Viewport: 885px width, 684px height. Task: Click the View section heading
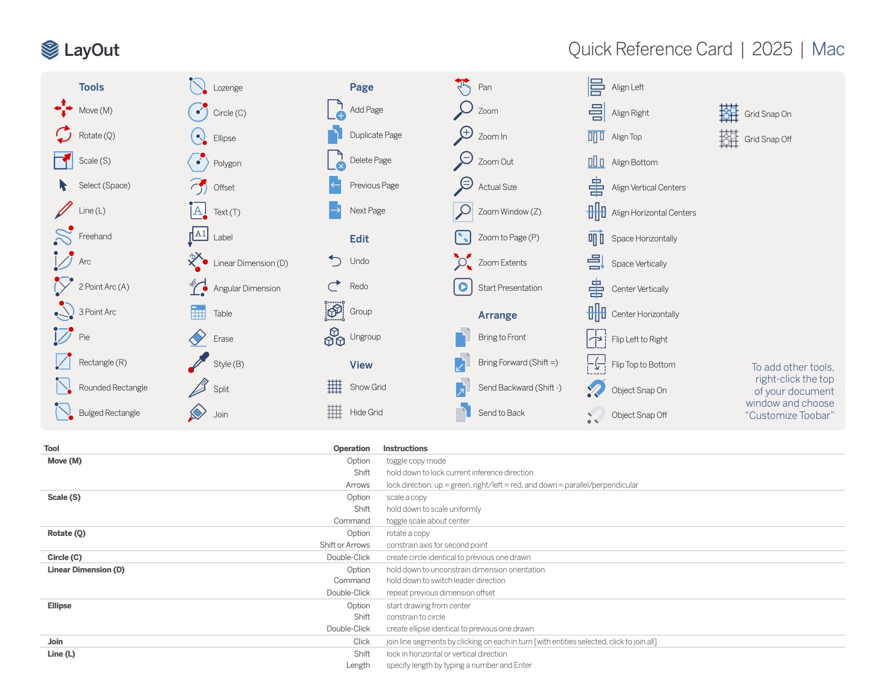point(361,365)
